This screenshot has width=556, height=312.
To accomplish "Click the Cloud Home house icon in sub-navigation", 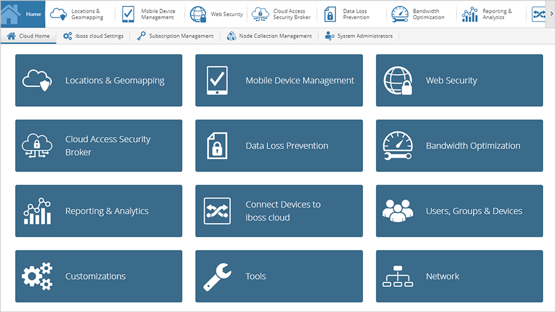I will (x=12, y=36).
